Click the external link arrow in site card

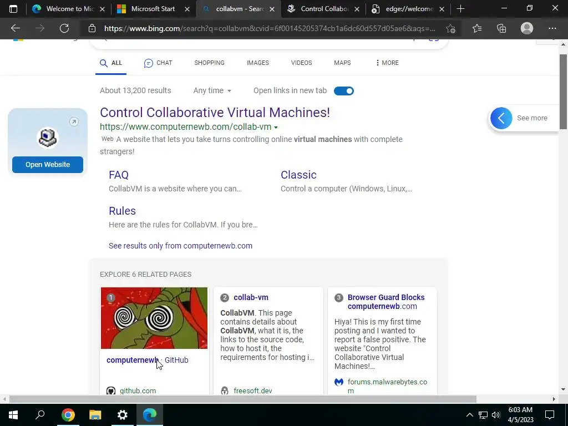(x=74, y=121)
